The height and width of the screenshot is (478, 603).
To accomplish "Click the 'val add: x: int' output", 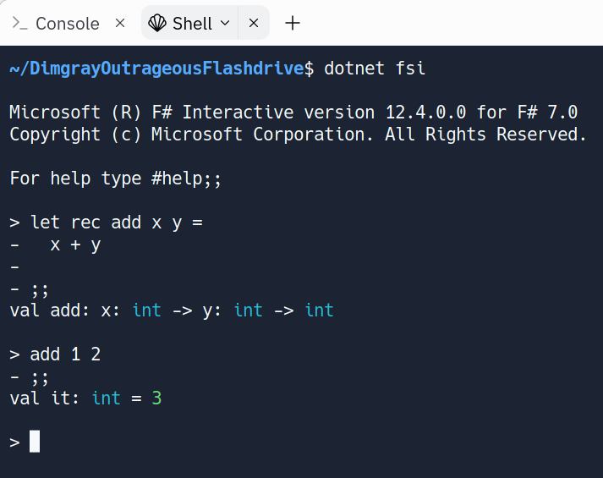I will tap(85, 310).
